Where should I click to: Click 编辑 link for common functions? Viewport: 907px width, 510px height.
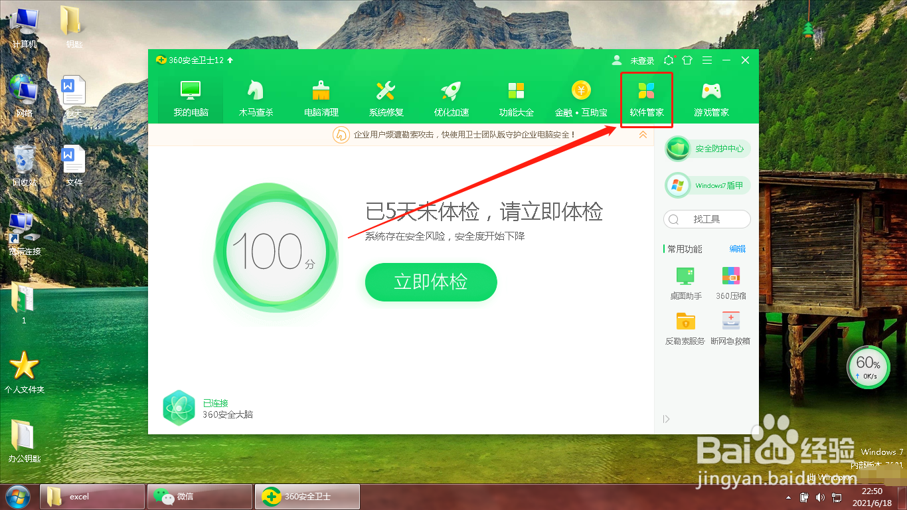coord(738,249)
